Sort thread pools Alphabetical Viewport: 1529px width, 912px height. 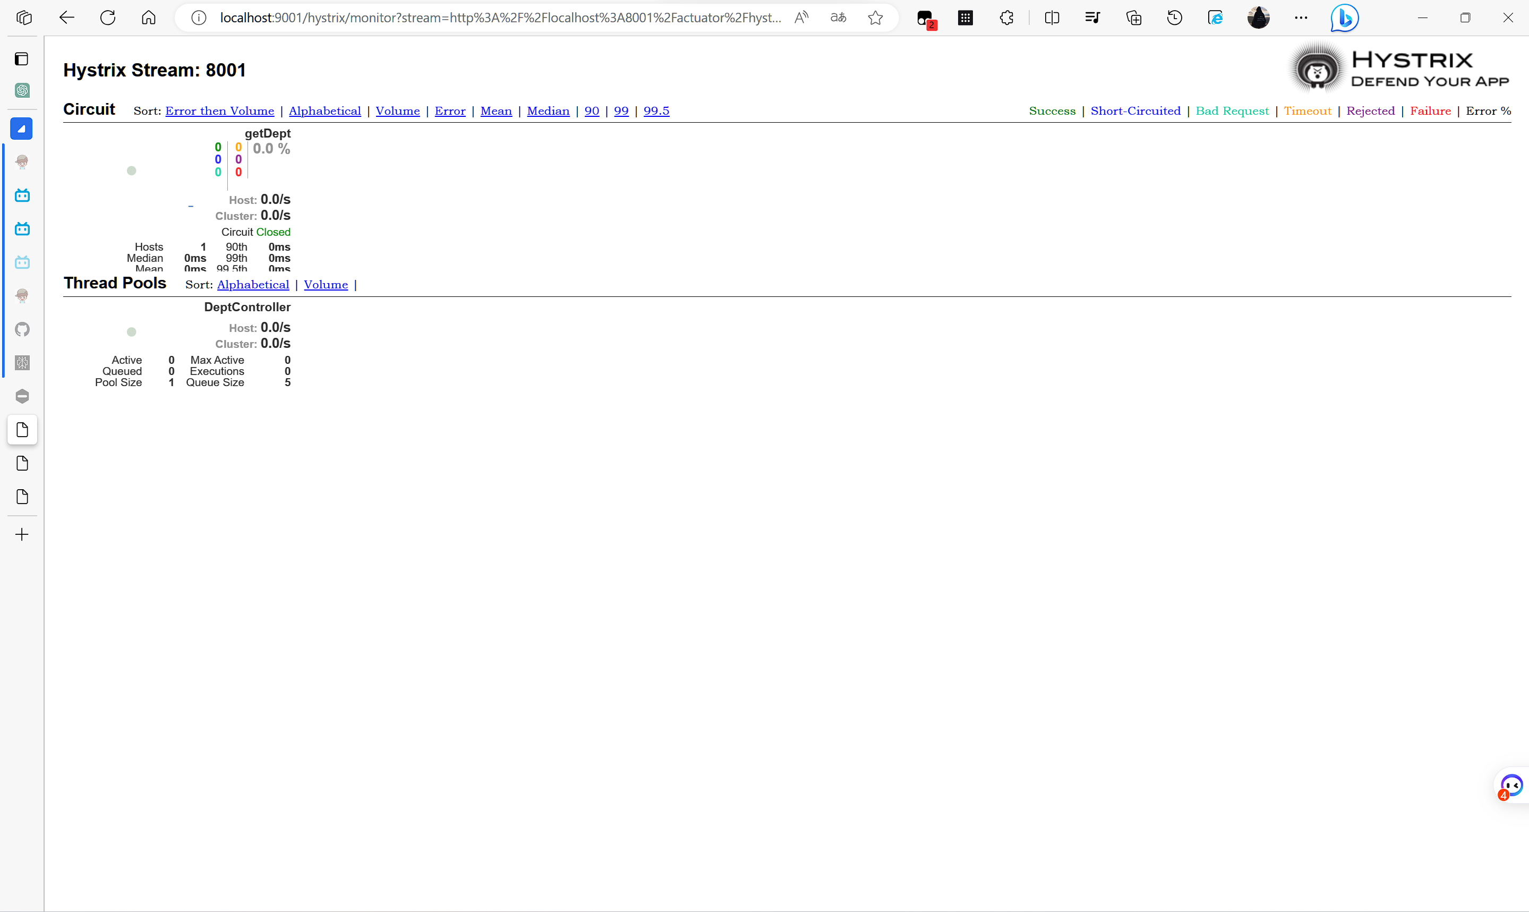(252, 285)
